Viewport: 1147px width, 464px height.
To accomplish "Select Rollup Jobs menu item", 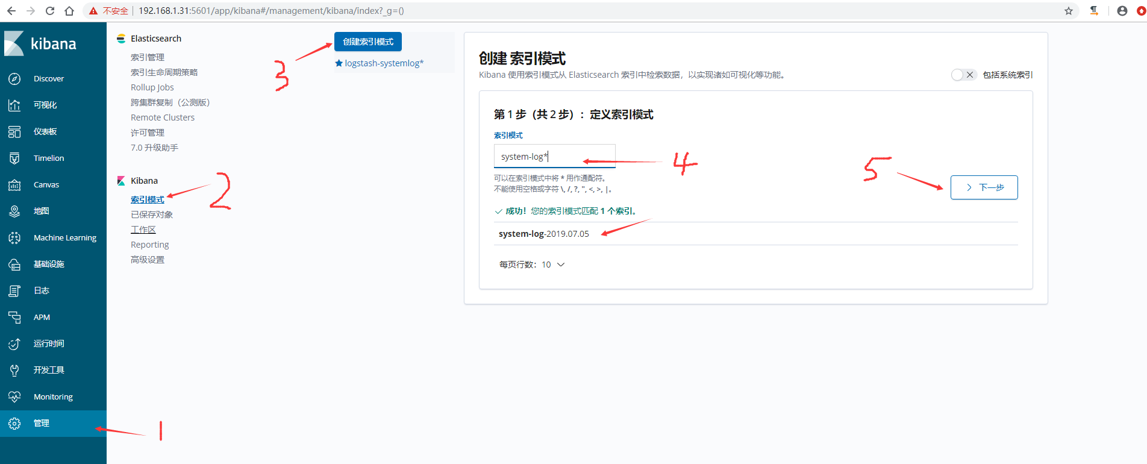I will coord(152,87).
